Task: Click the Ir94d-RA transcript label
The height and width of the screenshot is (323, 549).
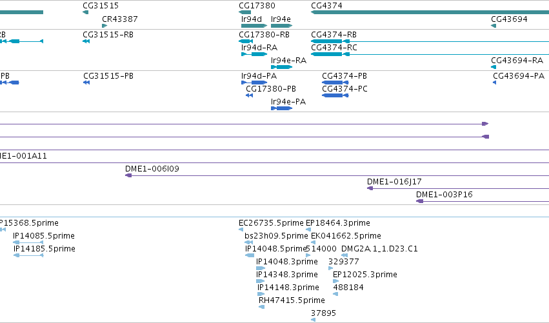Action: click(259, 48)
